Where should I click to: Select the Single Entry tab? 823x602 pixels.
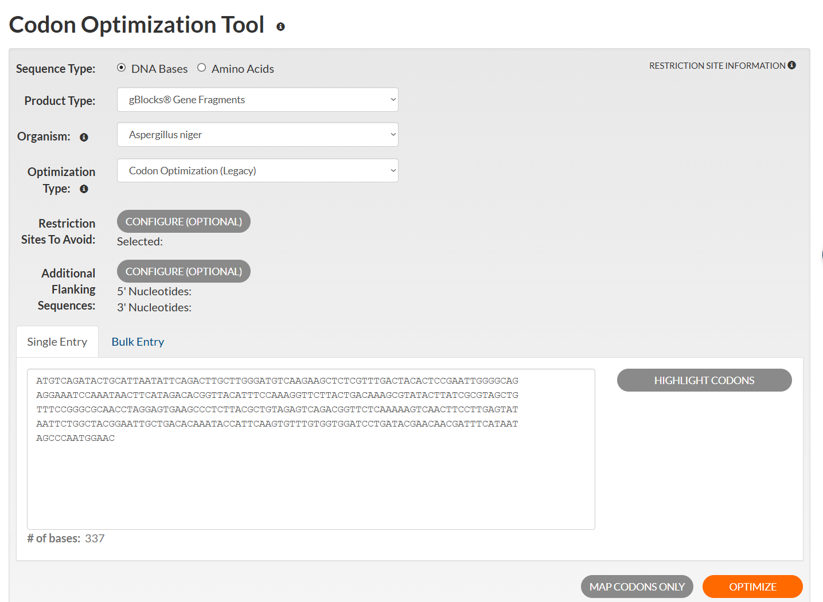57,342
